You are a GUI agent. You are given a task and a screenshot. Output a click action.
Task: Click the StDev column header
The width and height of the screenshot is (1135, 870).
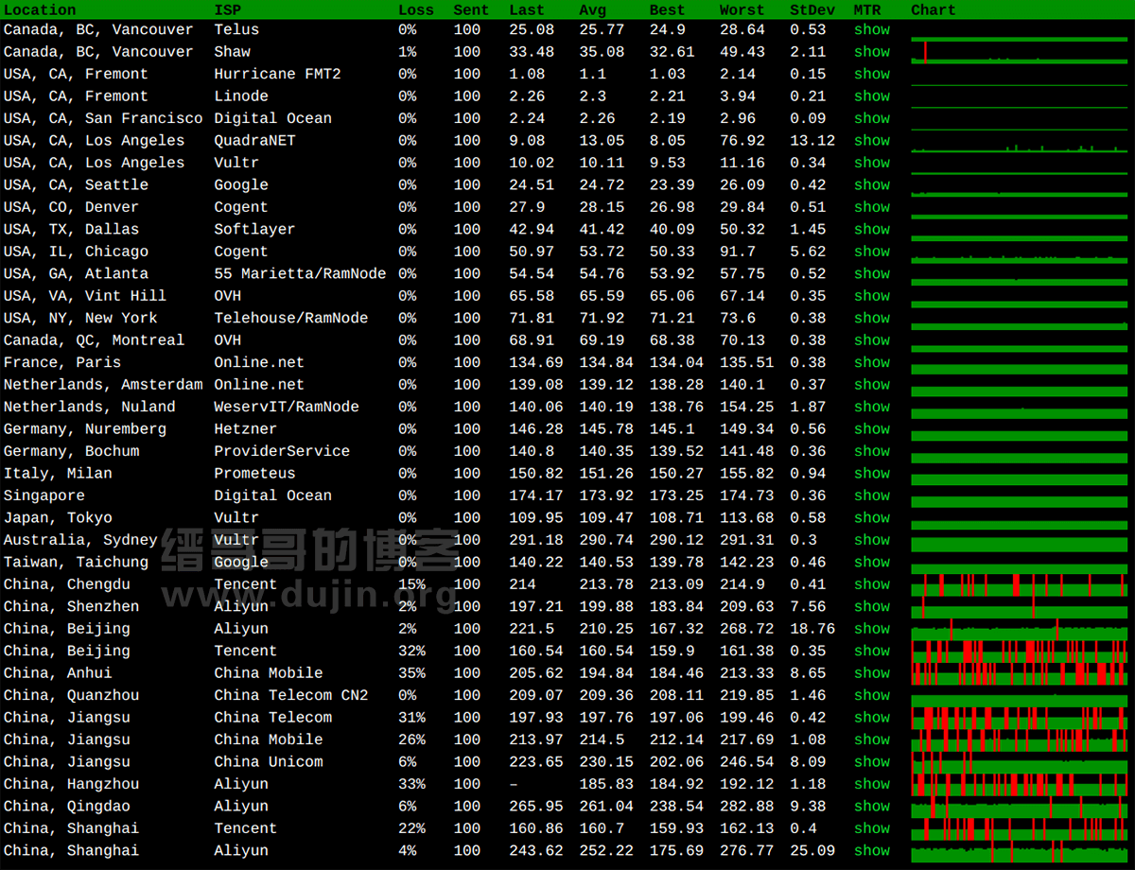(812, 10)
